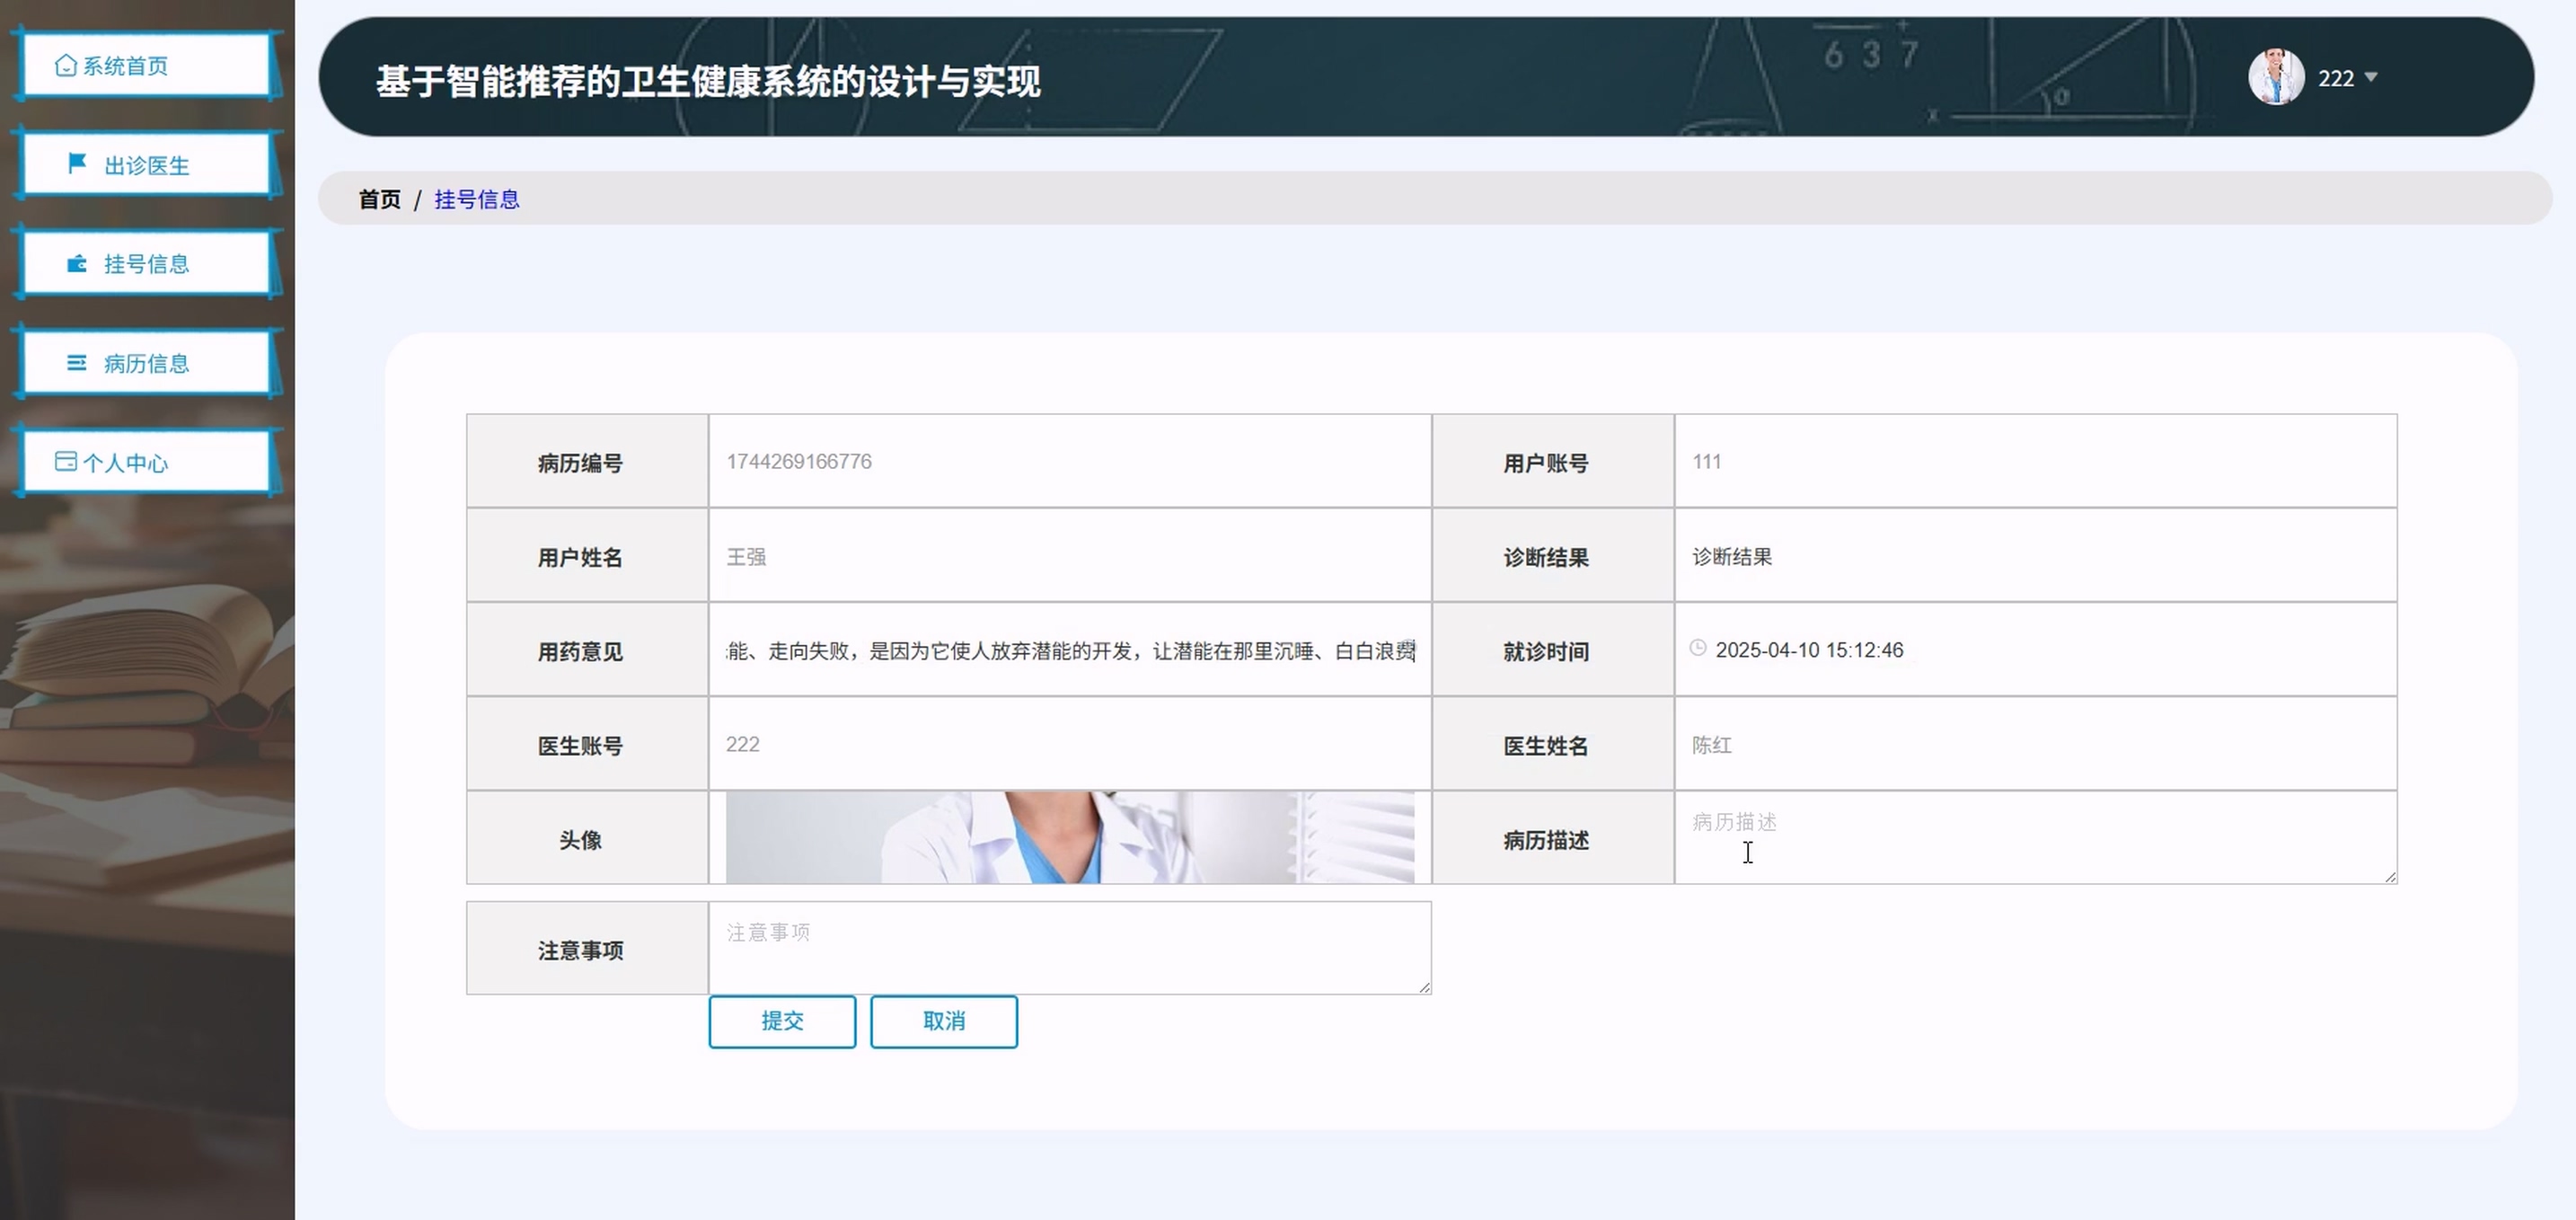Focus the 注意事项 text area
This screenshot has width=2576, height=1220.
(1069, 948)
